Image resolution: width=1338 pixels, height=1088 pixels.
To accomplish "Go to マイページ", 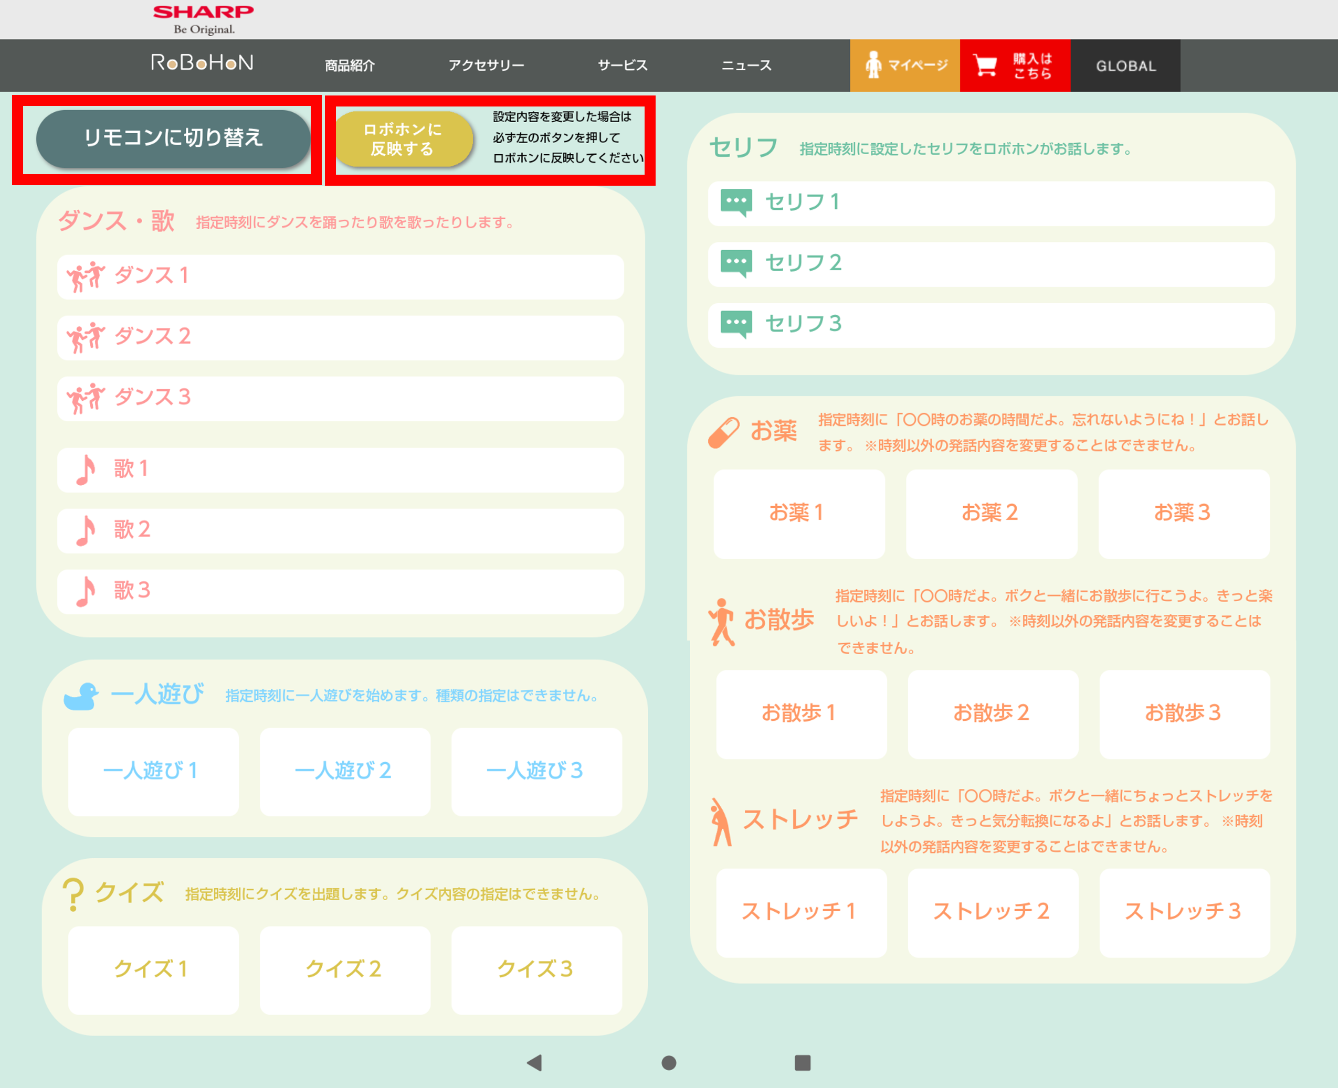I will 905,65.
